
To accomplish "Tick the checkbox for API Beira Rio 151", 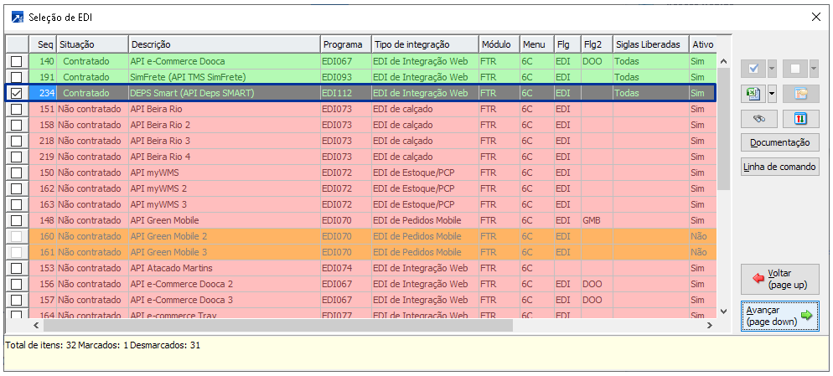I will [16, 109].
